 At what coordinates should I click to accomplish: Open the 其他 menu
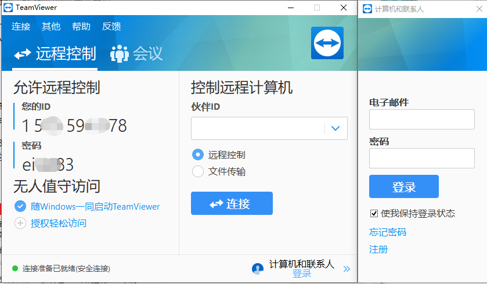pos(51,26)
